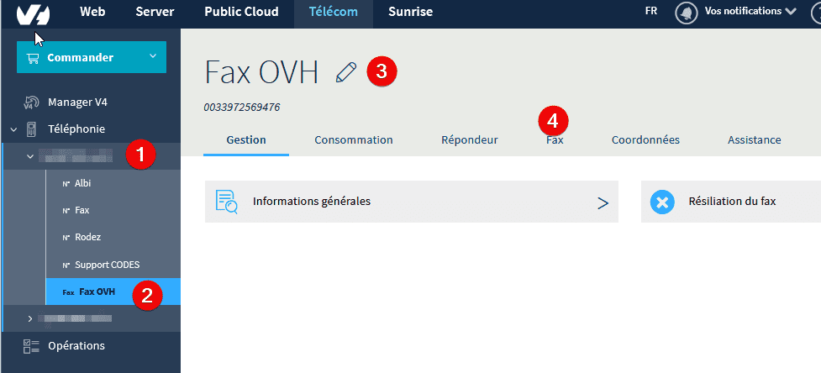Open the Server section
This screenshot has width=821, height=373.
point(155,12)
